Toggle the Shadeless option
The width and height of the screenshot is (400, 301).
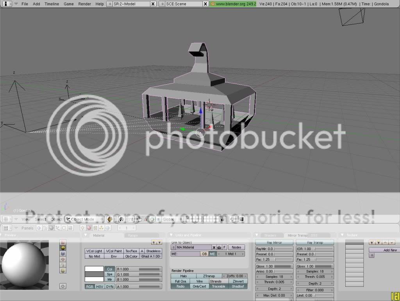pos(153,251)
